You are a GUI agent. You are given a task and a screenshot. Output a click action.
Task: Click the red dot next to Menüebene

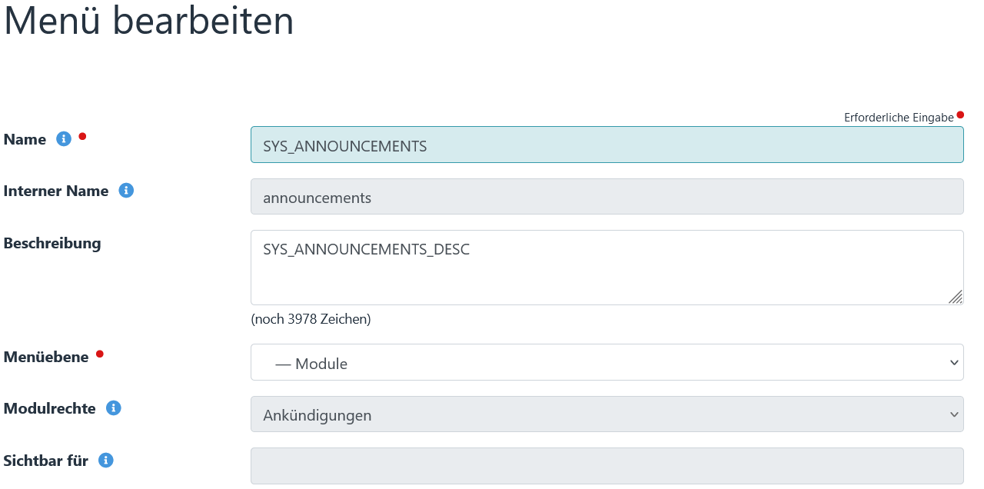point(98,353)
